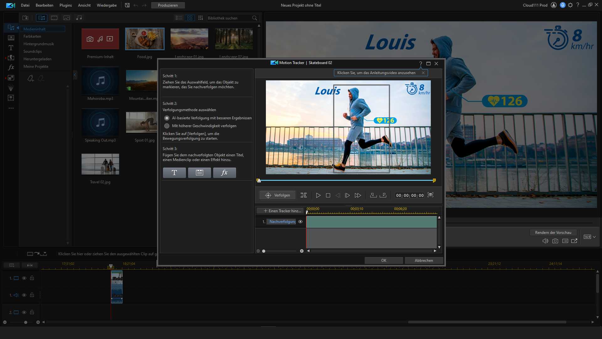Add an fx effect to tracked object
Viewport: 602px width, 339px height.
point(224,173)
